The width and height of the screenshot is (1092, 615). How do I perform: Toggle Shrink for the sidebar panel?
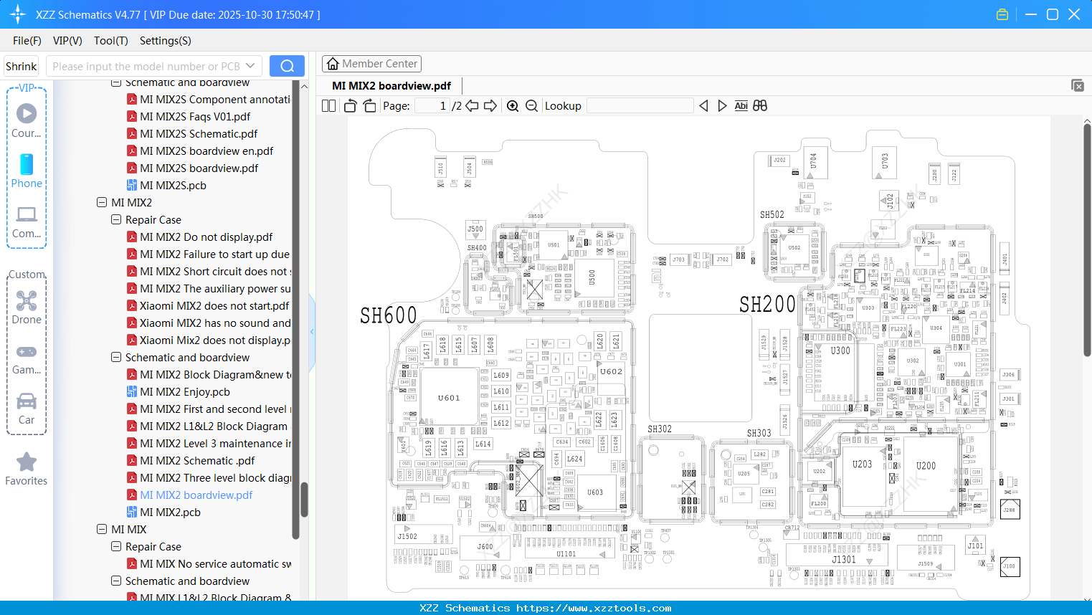21,65
